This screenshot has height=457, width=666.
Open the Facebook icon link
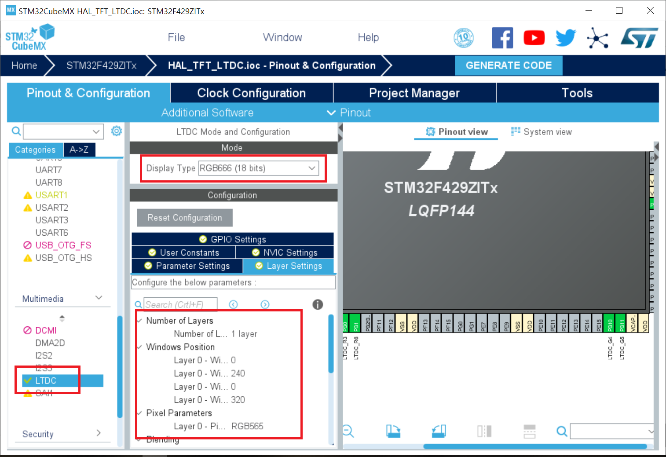pos(502,38)
